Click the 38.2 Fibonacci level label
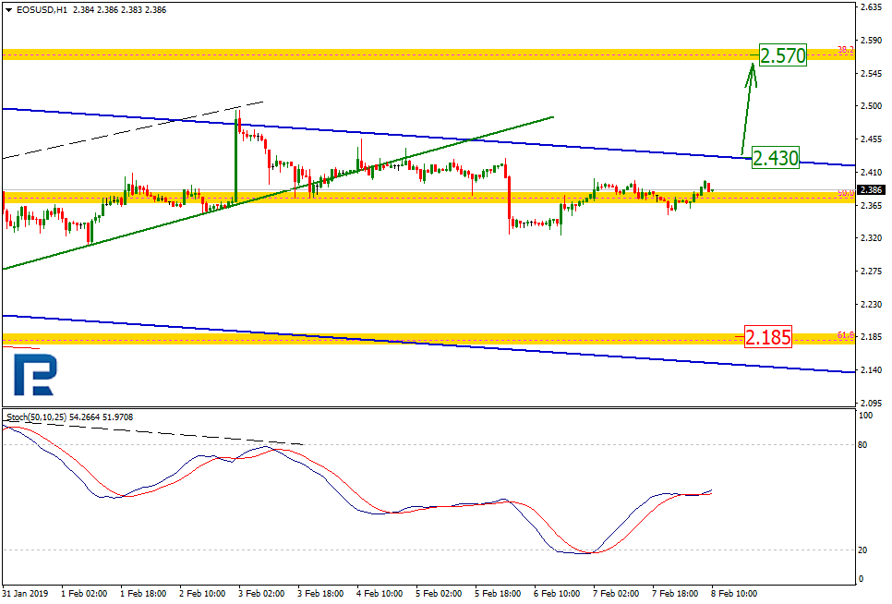Image resolution: width=892 pixels, height=604 pixels. point(844,49)
